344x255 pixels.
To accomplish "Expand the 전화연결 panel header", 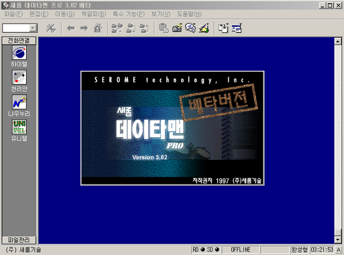I will coord(19,41).
